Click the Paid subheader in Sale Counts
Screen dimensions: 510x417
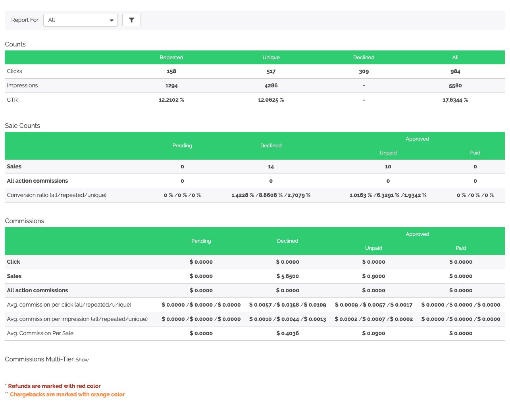[475, 153]
